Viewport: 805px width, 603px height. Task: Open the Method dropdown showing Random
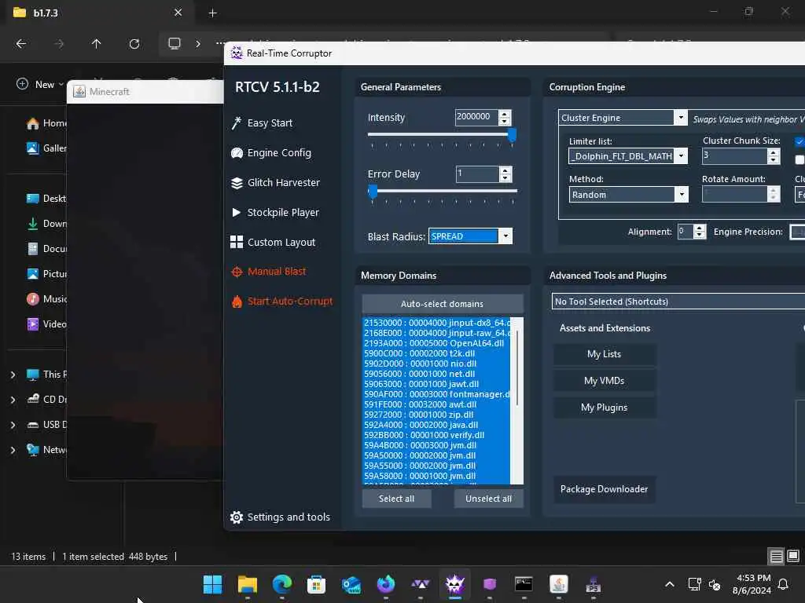coord(682,195)
